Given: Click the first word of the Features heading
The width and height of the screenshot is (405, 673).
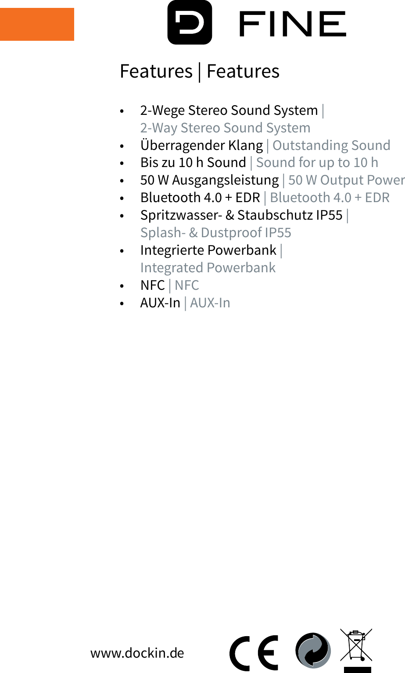Looking at the screenshot, I should coord(156,71).
